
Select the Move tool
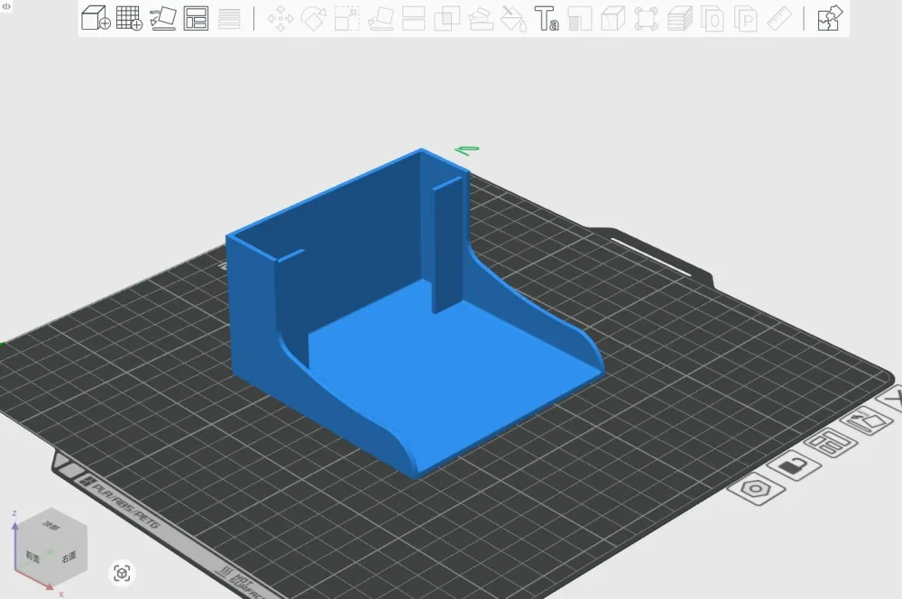click(280, 17)
